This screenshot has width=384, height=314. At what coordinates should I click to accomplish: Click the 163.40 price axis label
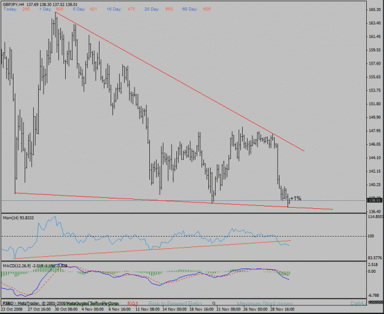[x=375, y=23]
